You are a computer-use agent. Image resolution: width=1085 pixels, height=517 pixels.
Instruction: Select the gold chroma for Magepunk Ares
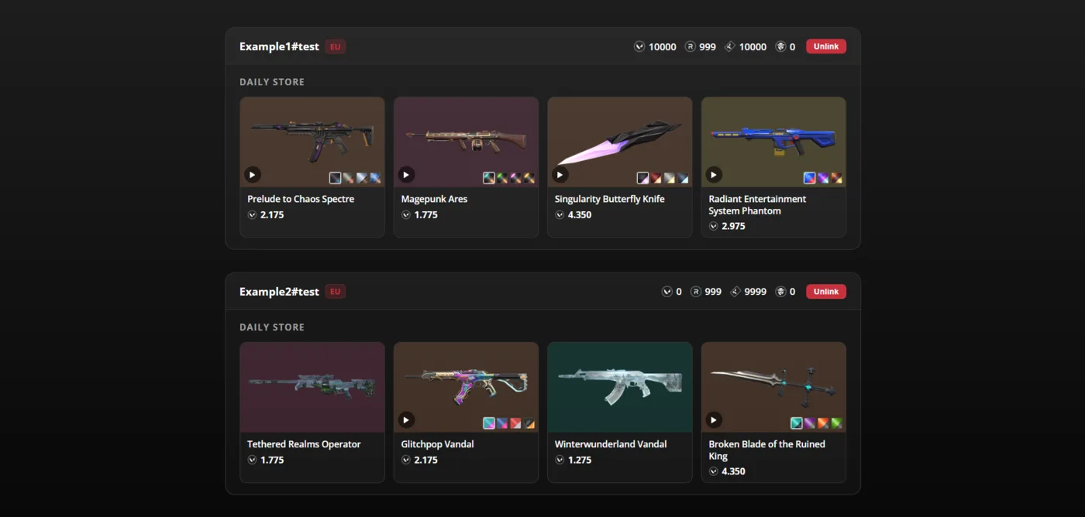click(x=529, y=178)
